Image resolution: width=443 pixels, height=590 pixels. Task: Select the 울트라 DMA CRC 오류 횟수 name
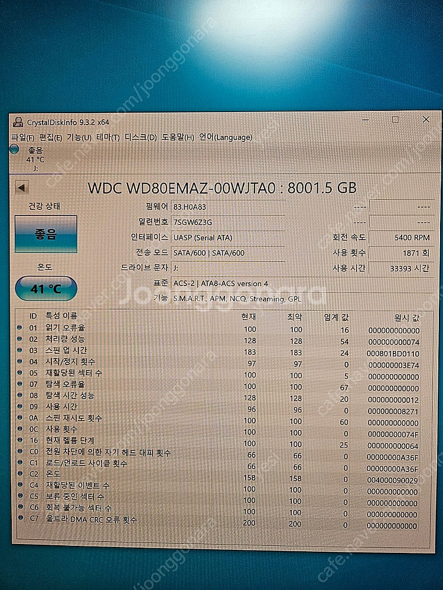click(x=92, y=519)
